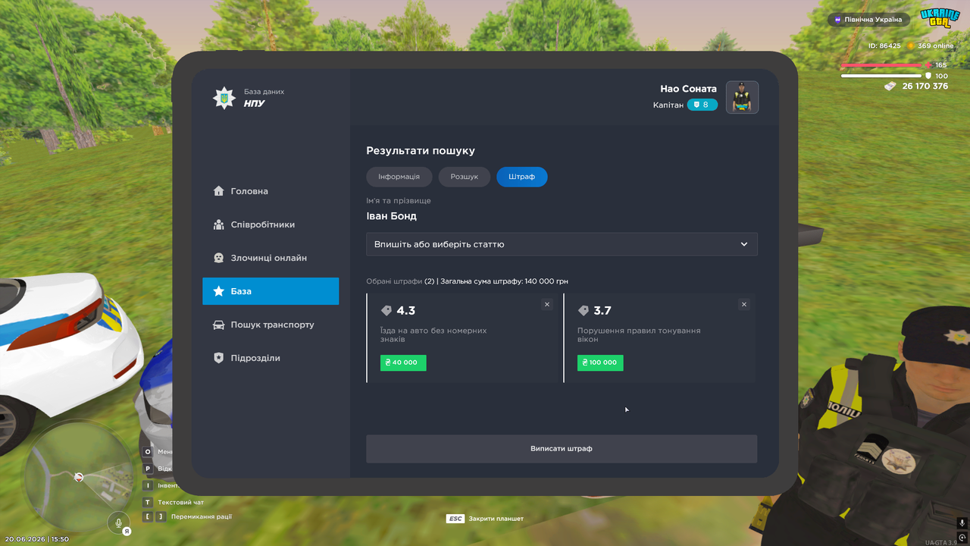Image resolution: width=970 pixels, height=546 pixels.
Task: Click the Їзда на авто без номерних знаків text
Action: (433, 334)
